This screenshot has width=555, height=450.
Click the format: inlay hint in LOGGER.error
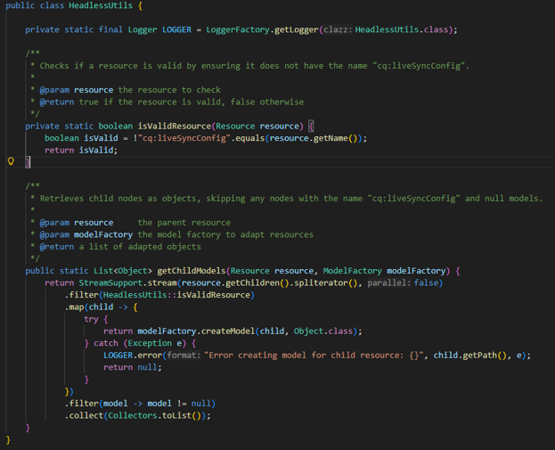(x=184, y=356)
